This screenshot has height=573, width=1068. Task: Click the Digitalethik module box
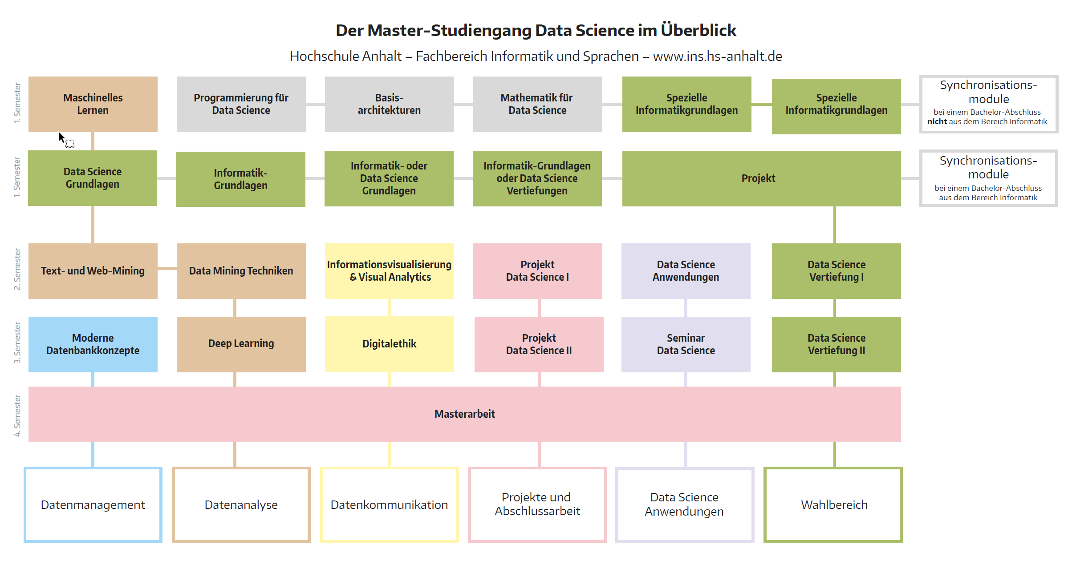pyautogui.click(x=390, y=344)
